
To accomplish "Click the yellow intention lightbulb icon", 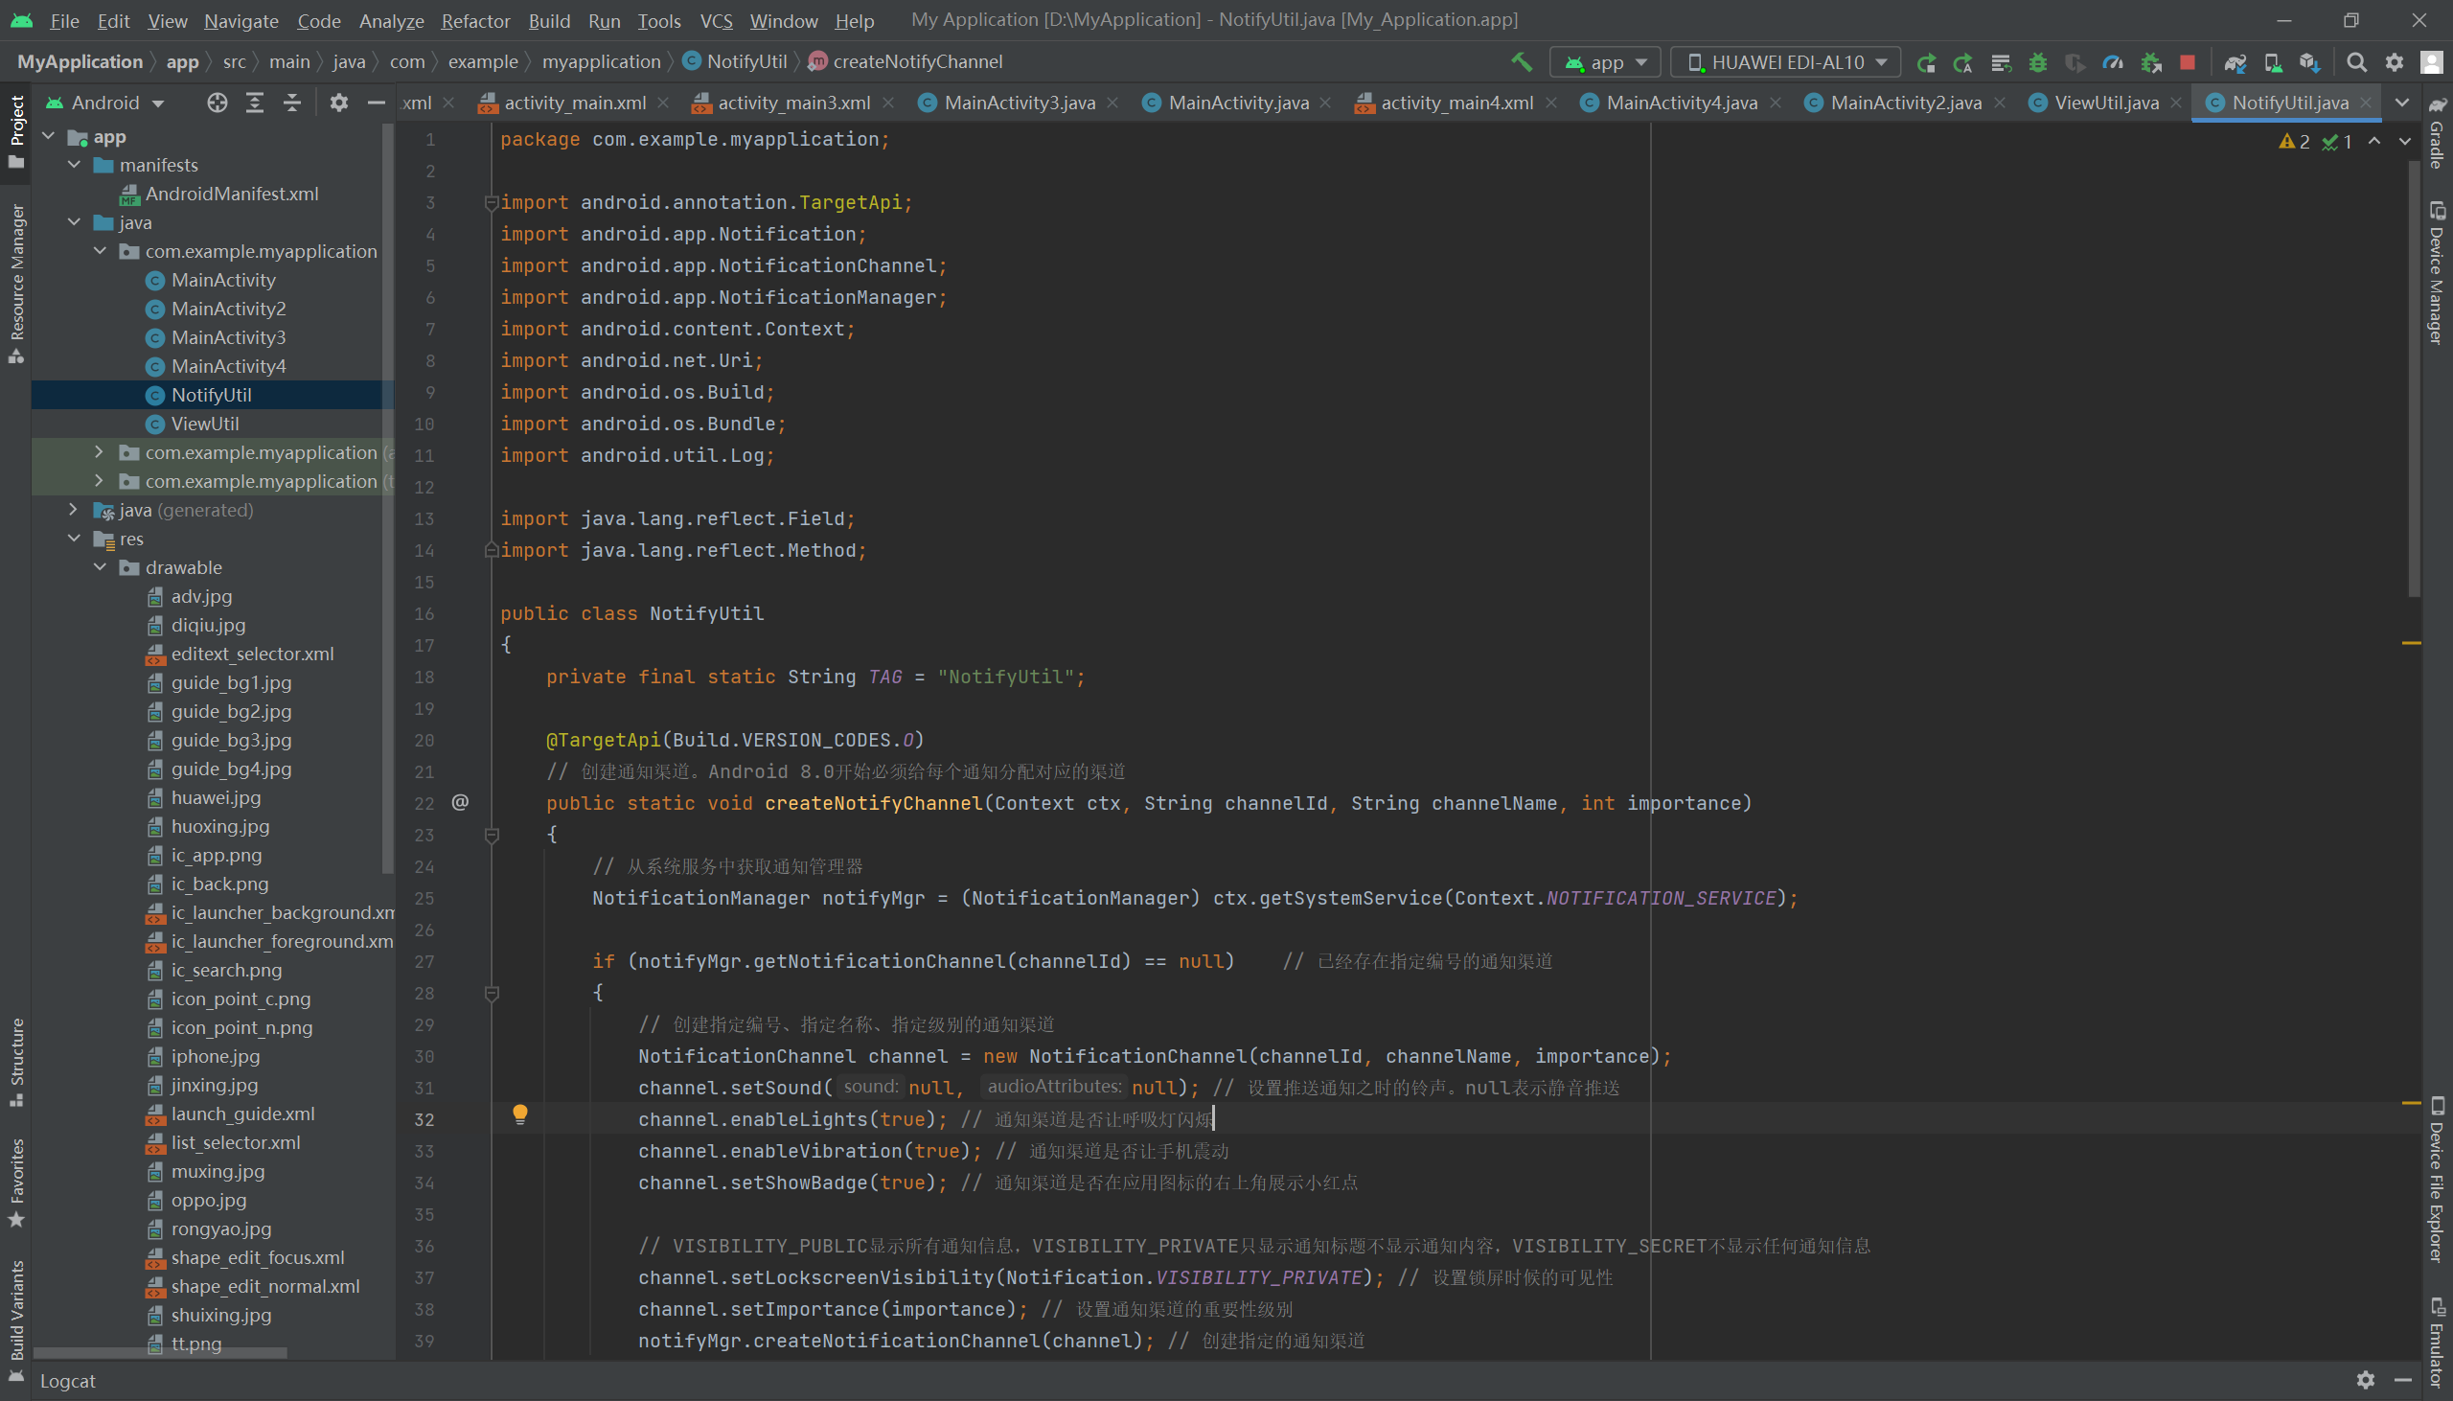I will click(x=519, y=1114).
